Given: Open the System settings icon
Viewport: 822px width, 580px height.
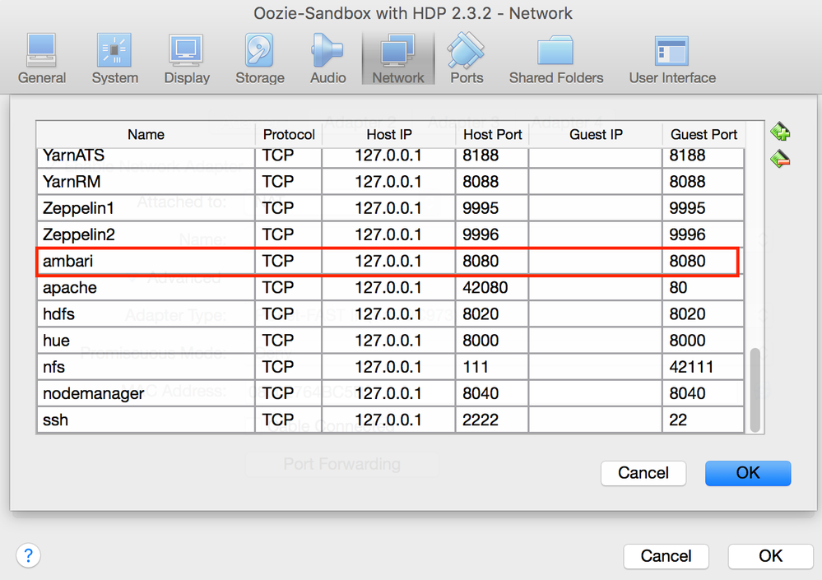Looking at the screenshot, I should [115, 58].
